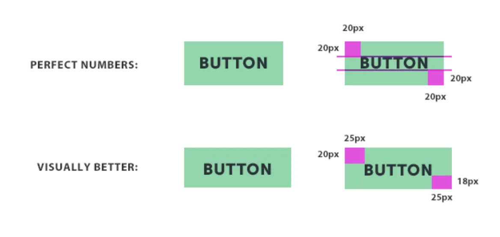Click the plain BUTTON beside Perfect Numbers

click(x=233, y=63)
